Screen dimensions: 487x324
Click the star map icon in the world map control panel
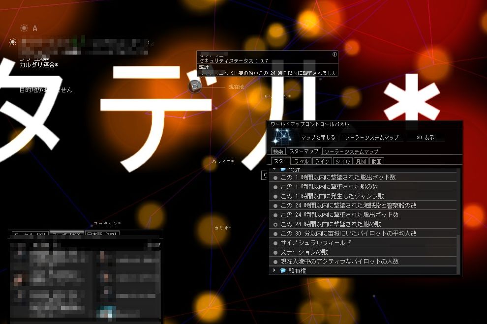click(x=283, y=137)
